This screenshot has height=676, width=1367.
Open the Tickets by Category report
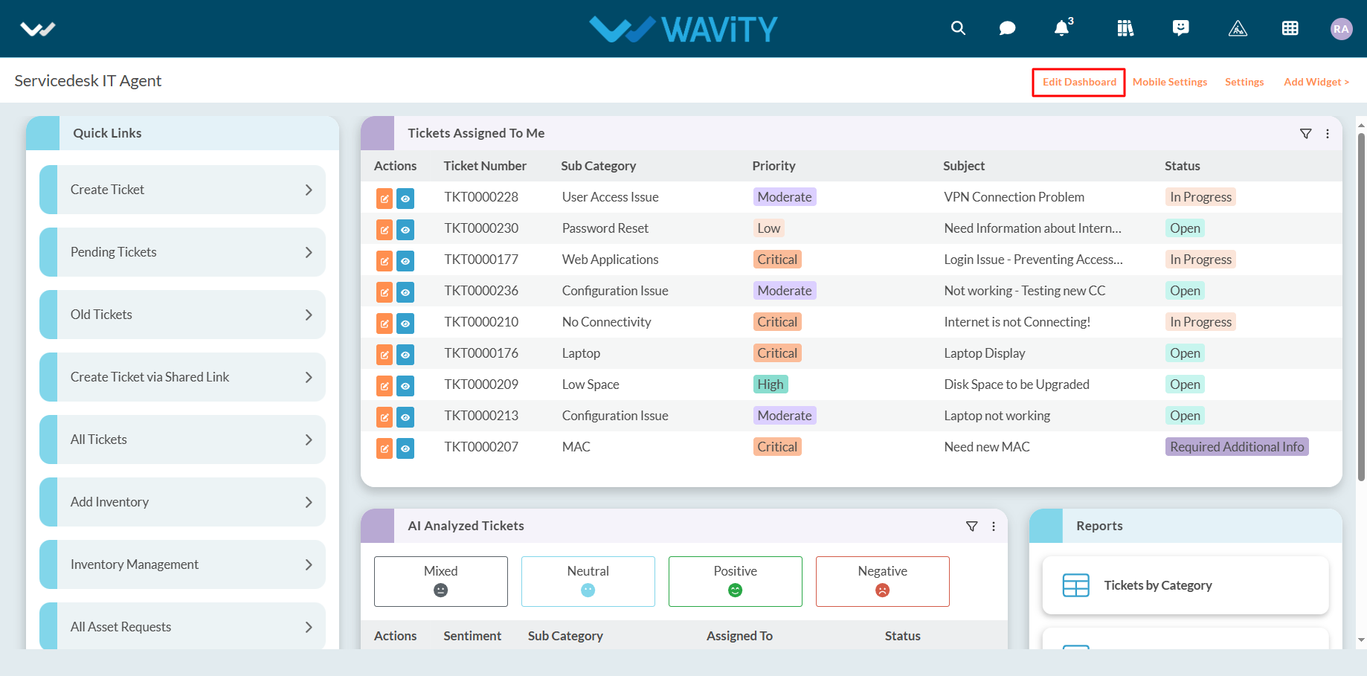1186,585
